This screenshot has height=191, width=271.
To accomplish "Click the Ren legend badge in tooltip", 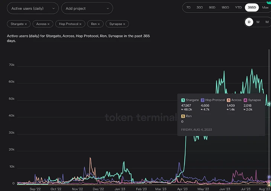I will pyautogui.click(x=183, y=116).
